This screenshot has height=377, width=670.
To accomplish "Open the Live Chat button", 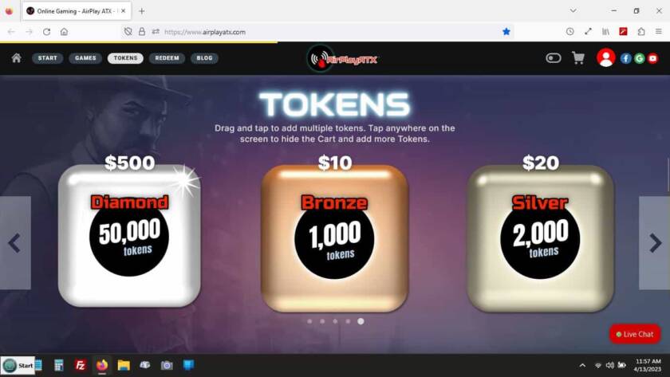I will [x=635, y=334].
